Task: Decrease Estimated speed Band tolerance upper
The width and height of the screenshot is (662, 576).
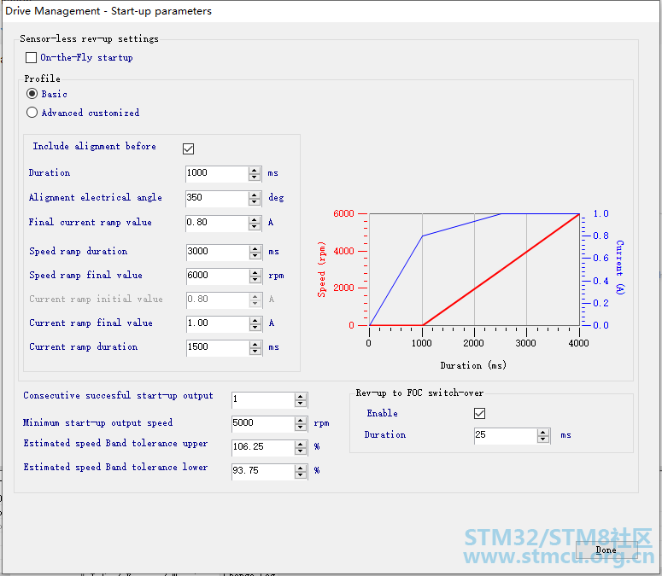Action: coord(300,451)
